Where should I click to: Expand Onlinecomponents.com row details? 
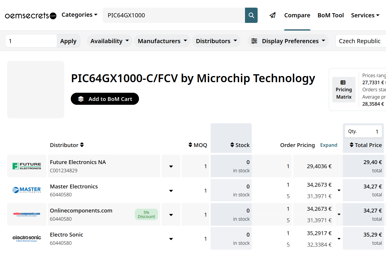click(171, 215)
